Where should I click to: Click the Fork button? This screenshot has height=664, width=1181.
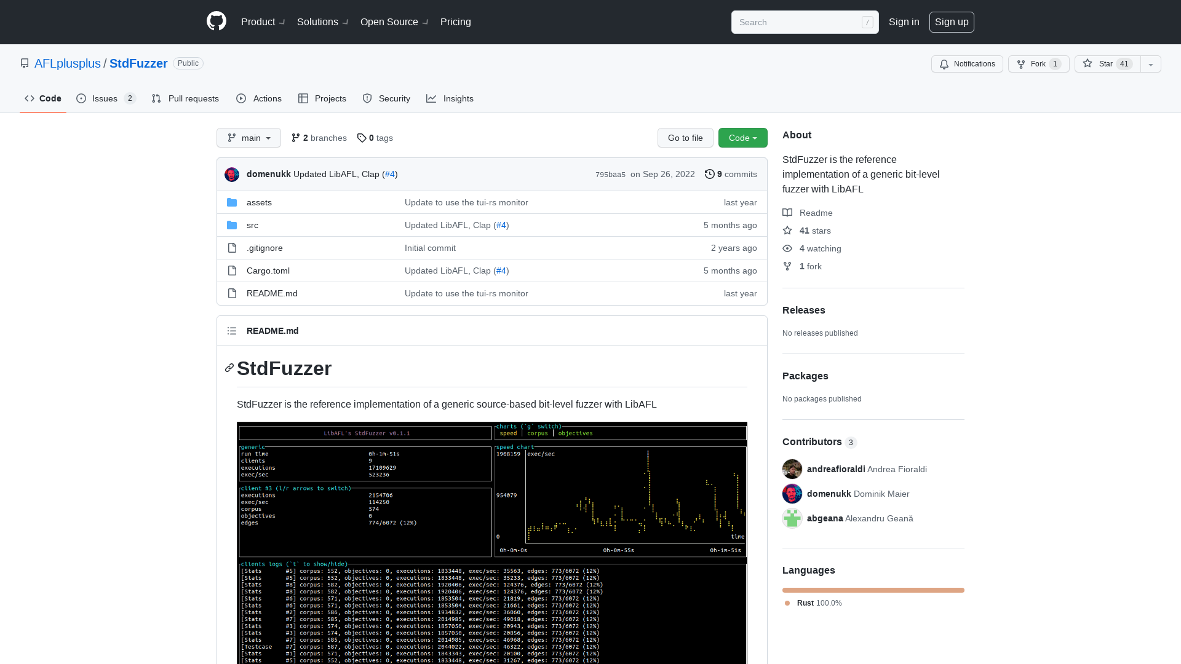click(1038, 64)
